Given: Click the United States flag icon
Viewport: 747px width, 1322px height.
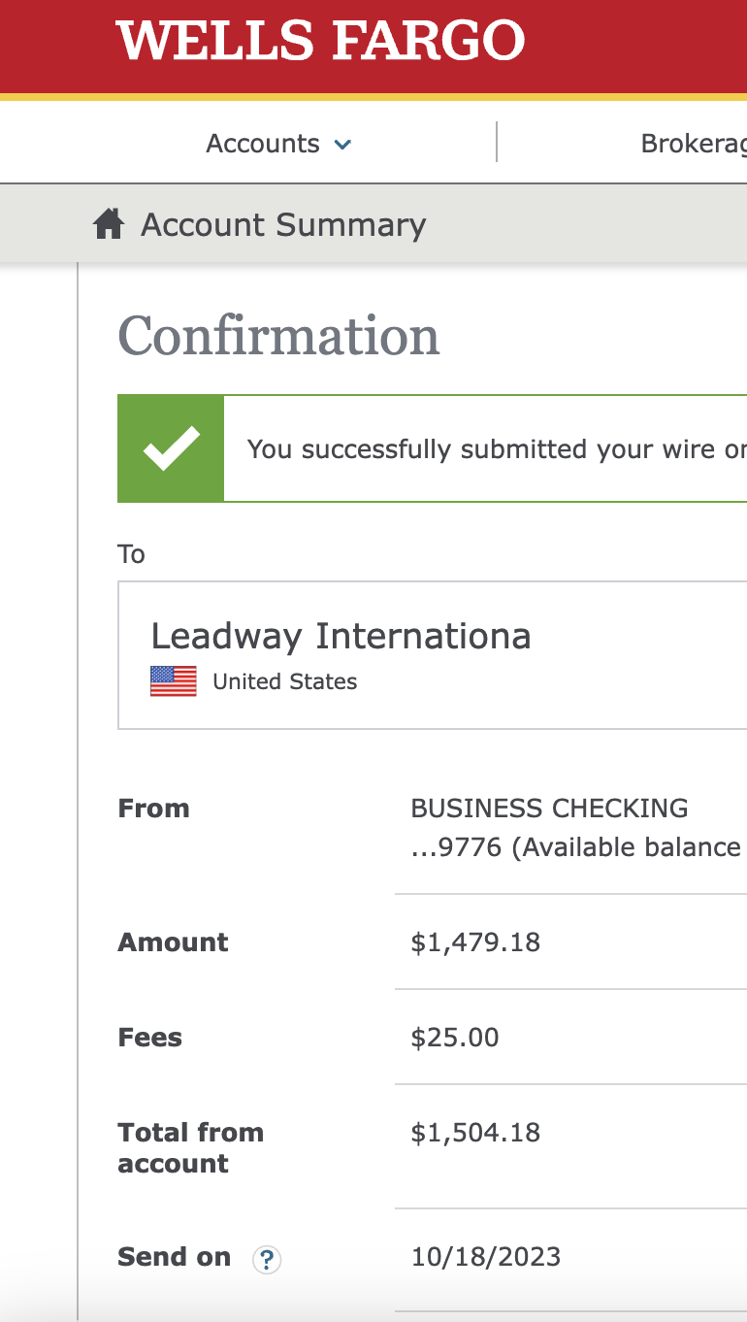Looking at the screenshot, I should tap(173, 681).
